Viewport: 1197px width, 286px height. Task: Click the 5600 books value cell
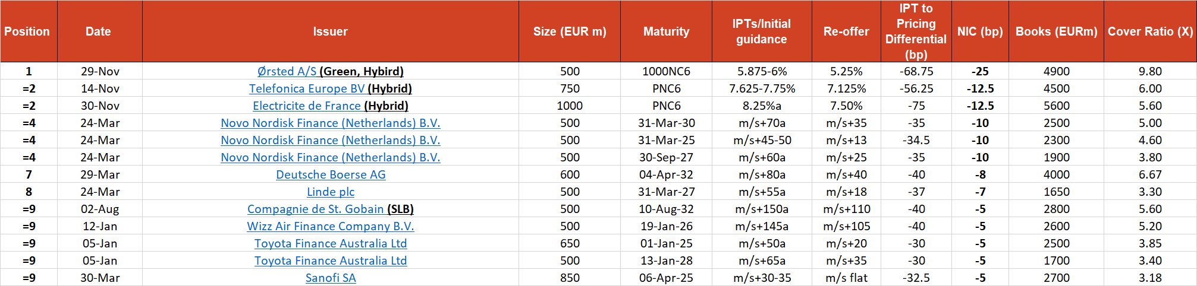pos(1056,106)
